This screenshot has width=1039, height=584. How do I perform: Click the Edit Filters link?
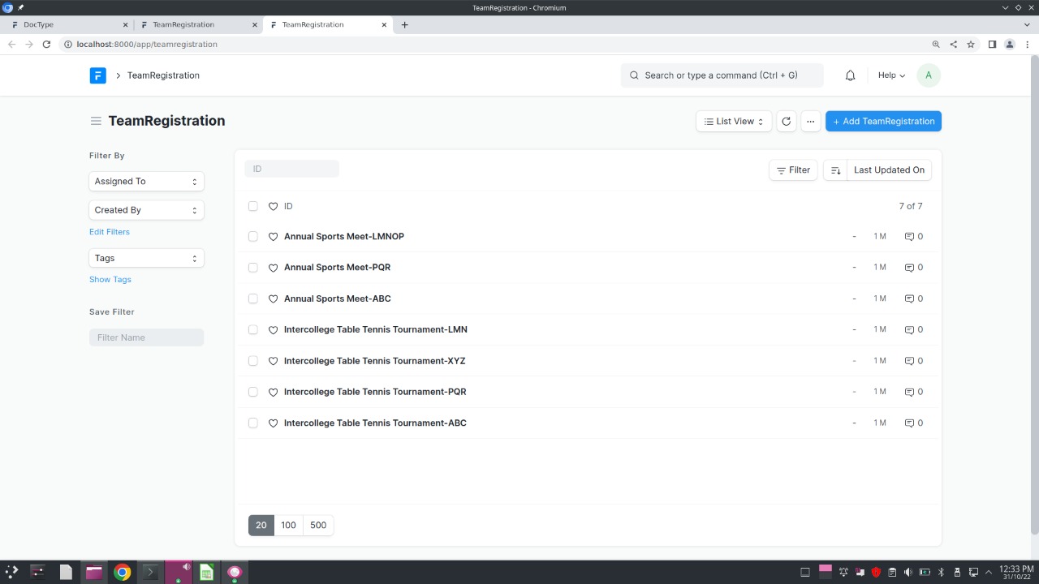[x=110, y=232]
